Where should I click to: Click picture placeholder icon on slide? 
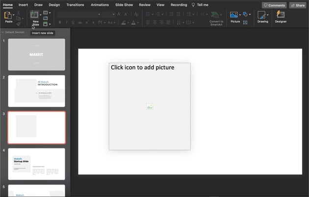coord(150,106)
